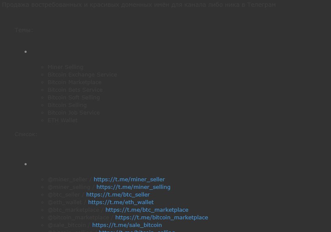Click the 'Темы:' label
This screenshot has width=331, height=232.
pyautogui.click(x=24, y=30)
